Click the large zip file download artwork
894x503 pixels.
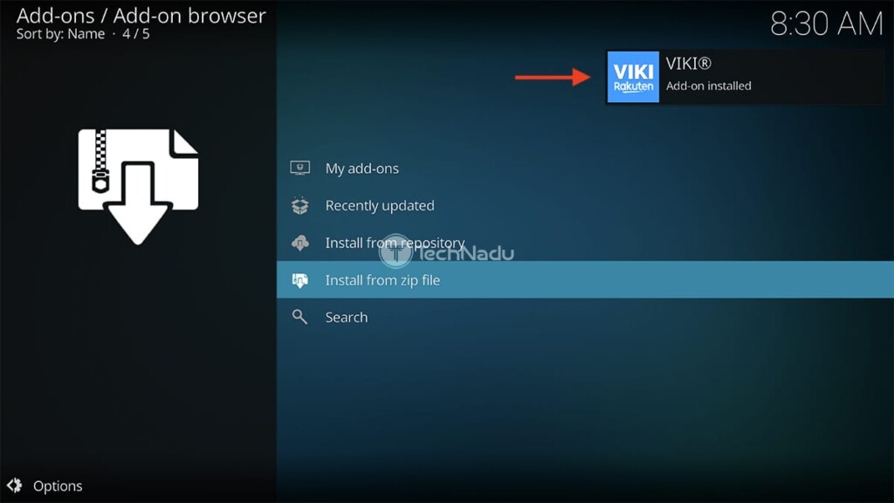[138, 187]
